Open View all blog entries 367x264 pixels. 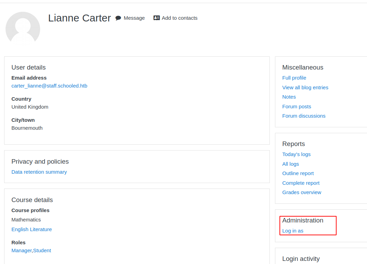[305, 88]
